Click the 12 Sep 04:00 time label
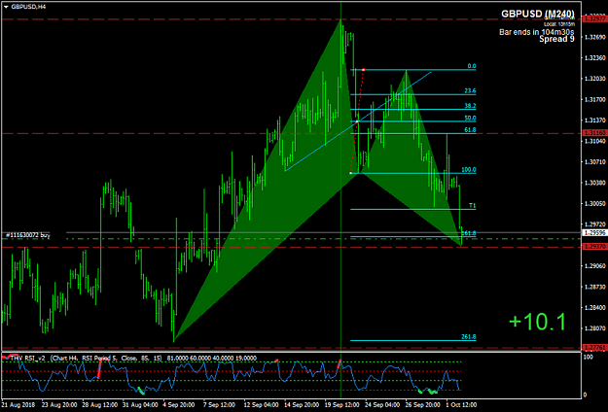This screenshot has width=608, height=412. (261, 405)
